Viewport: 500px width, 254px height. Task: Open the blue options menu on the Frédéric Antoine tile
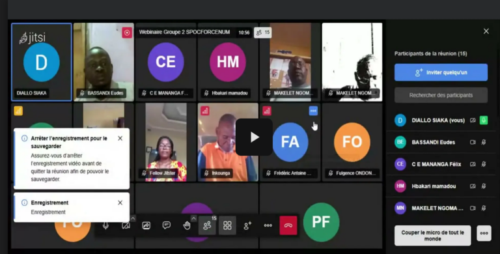[x=313, y=111]
